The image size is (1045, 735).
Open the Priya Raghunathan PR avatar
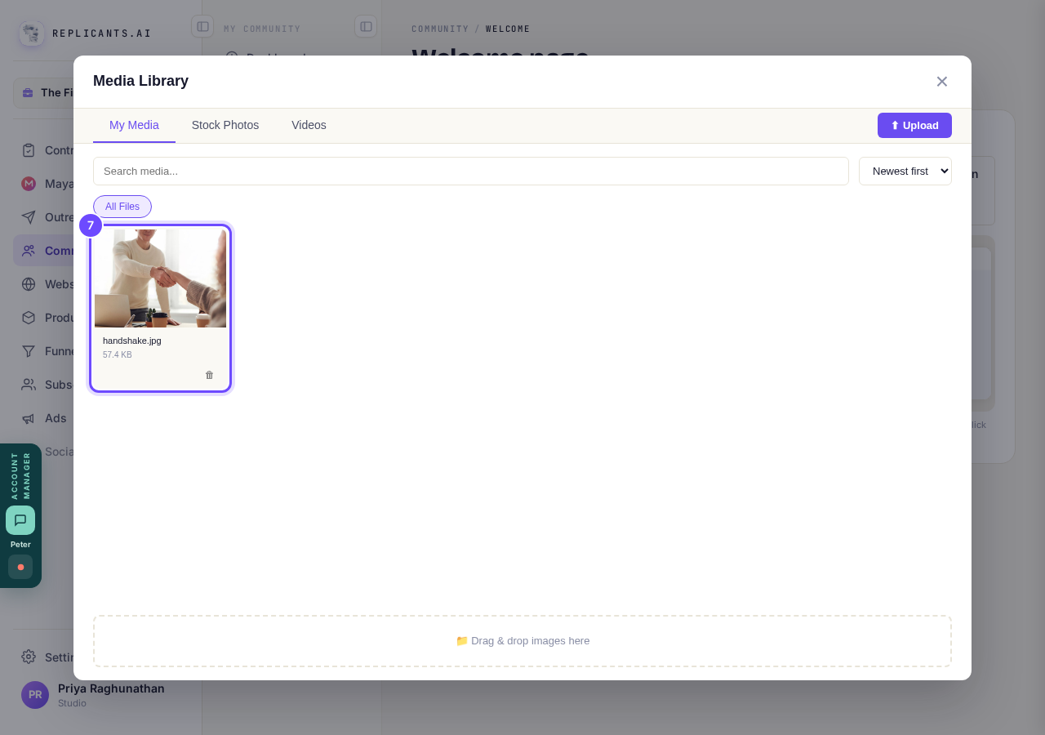pyautogui.click(x=35, y=695)
